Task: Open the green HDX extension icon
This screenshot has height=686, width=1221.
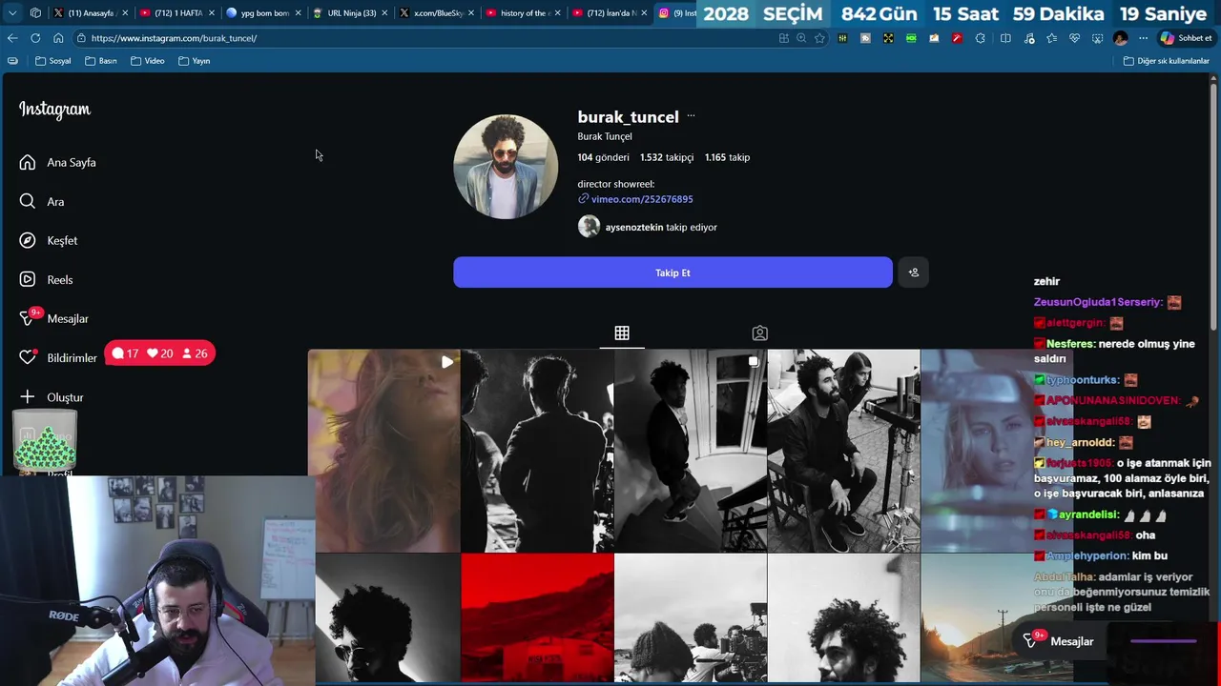Action: (x=911, y=38)
